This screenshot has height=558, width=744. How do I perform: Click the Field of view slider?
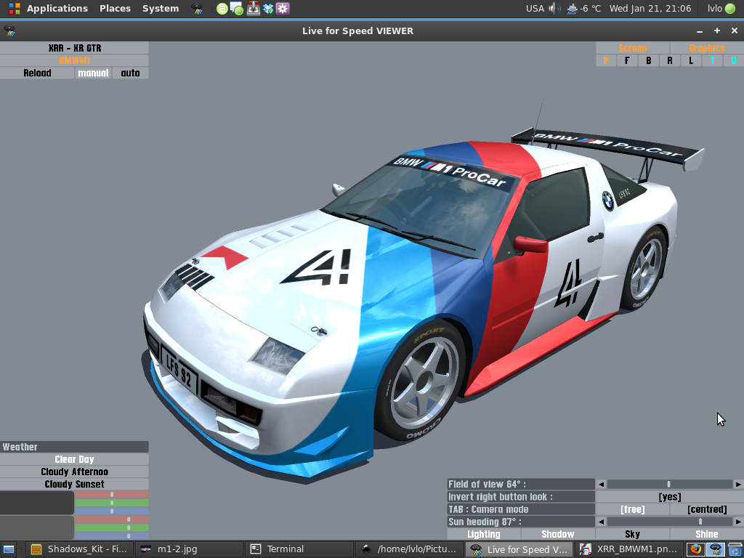pos(670,484)
